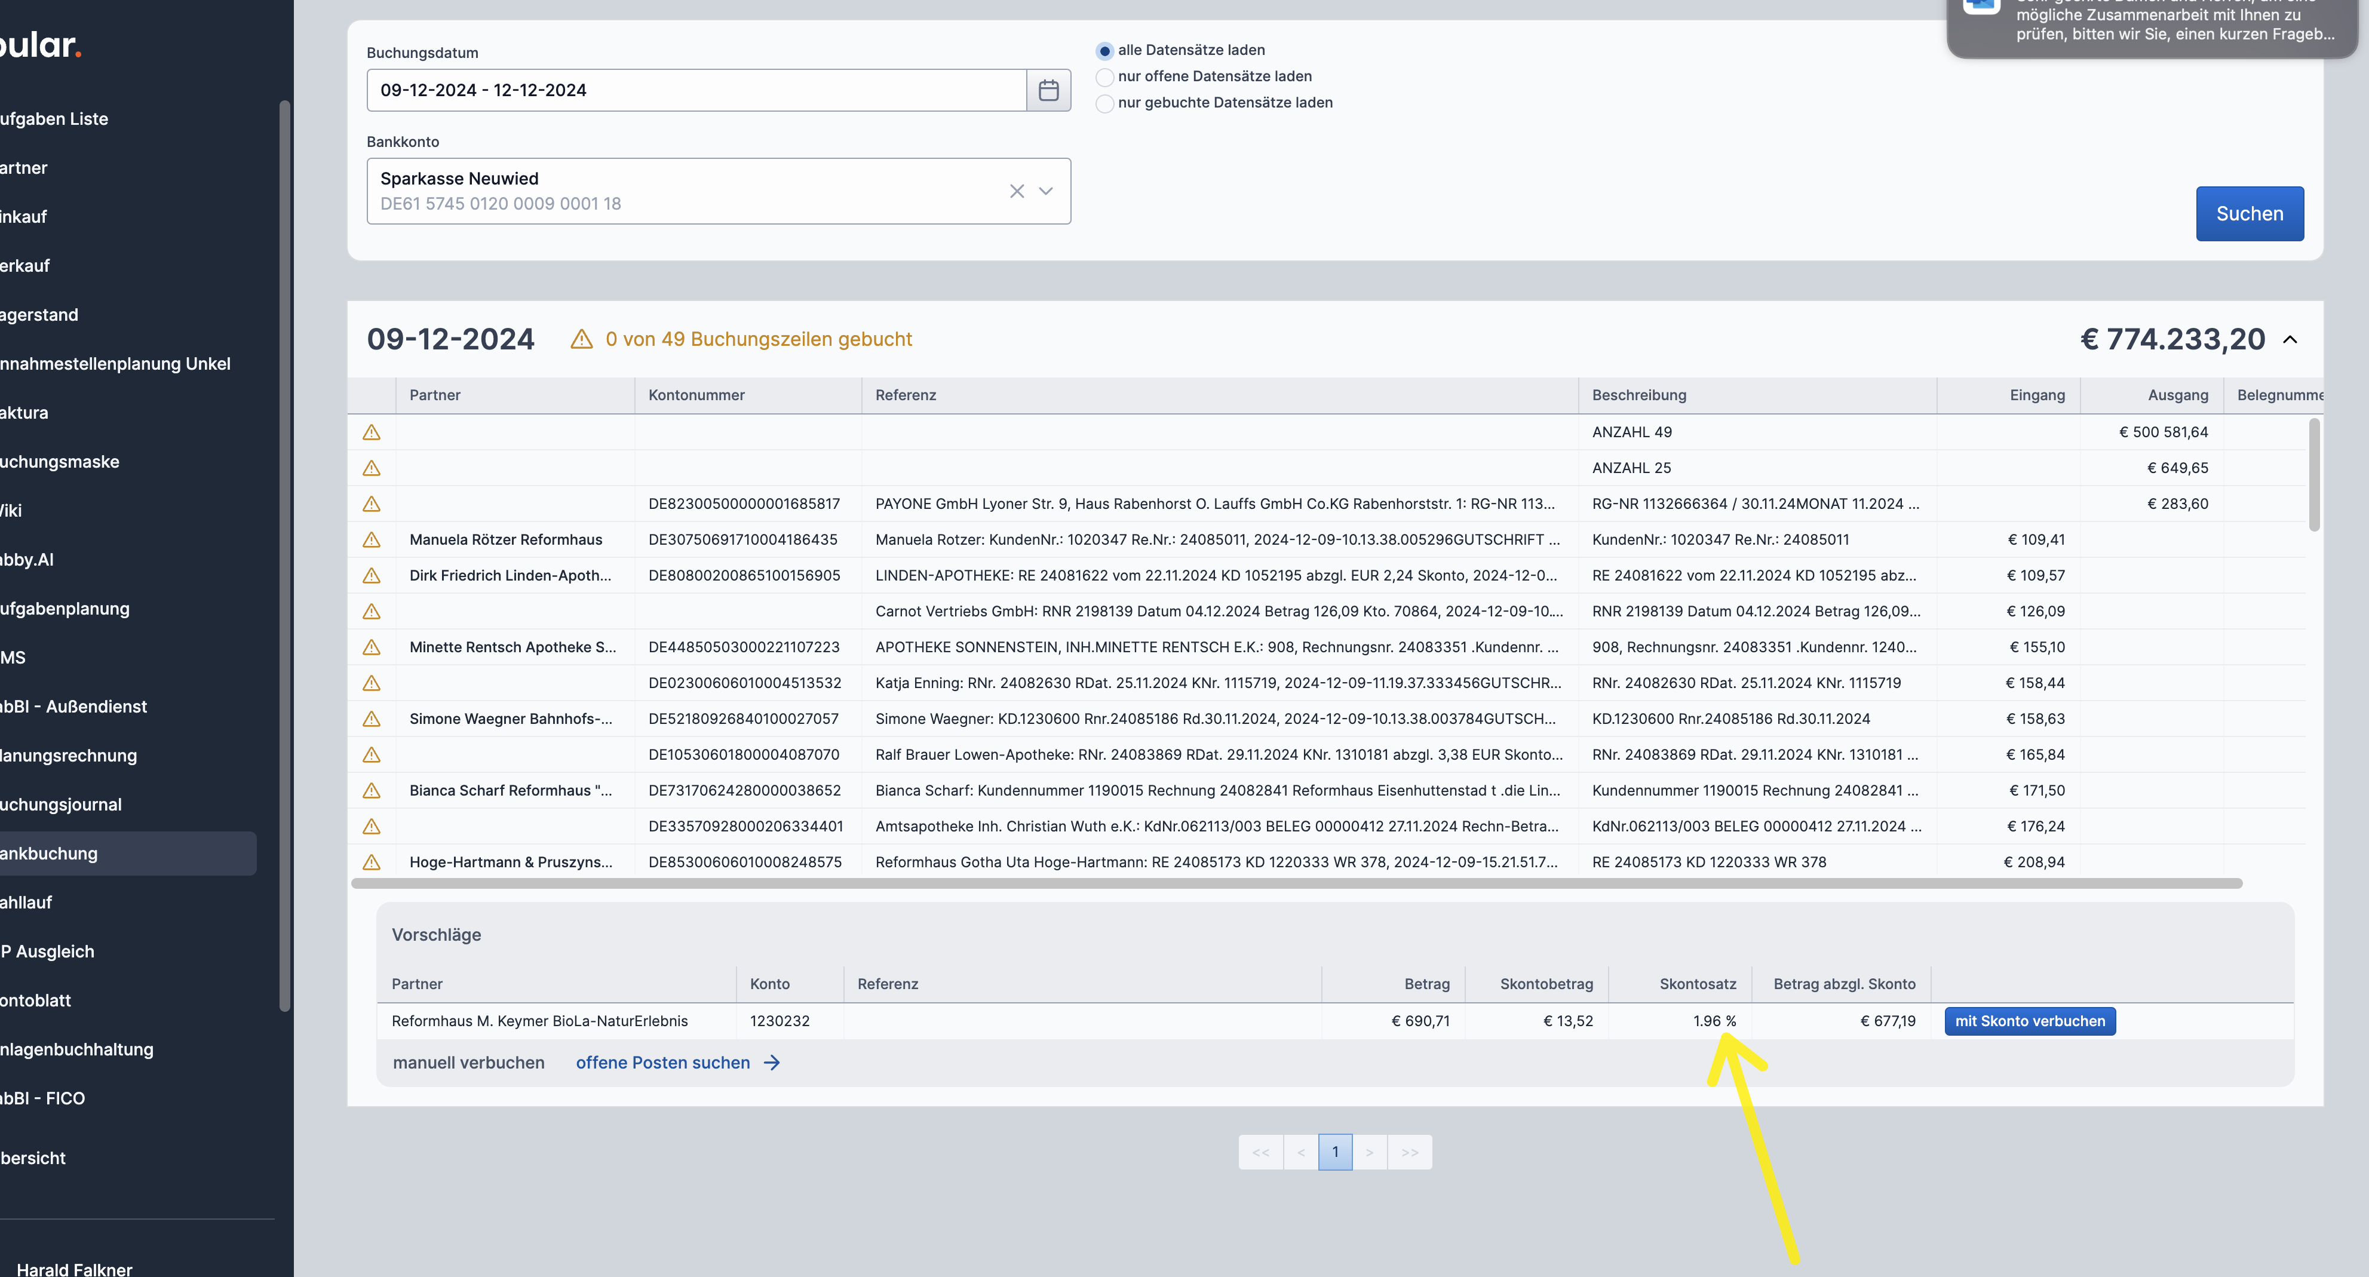Expand the Bankkonto dropdown chevron
Viewport: 2369px width, 1277px height.
tap(1046, 191)
